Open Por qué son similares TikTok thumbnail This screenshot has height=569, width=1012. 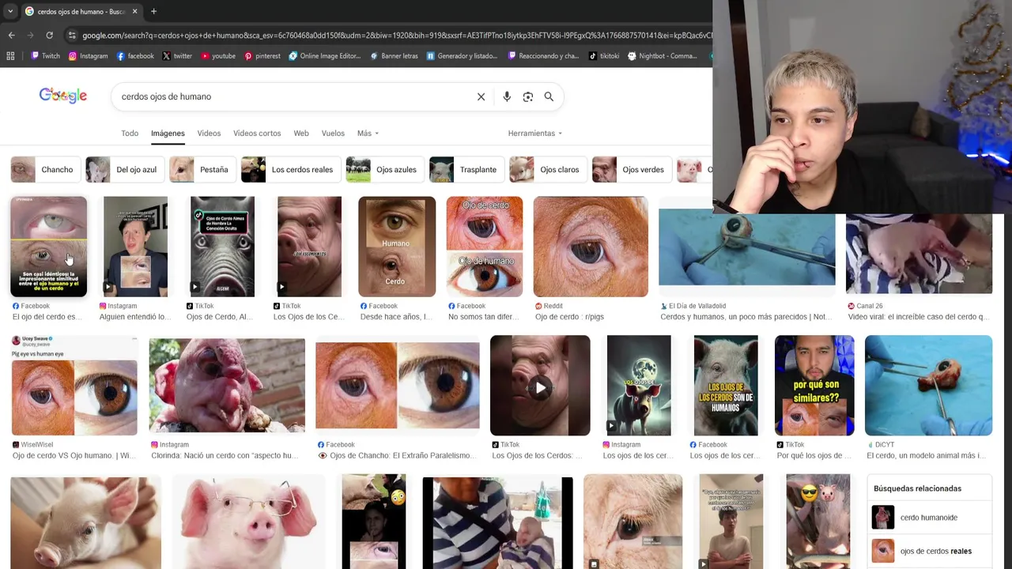tap(814, 386)
